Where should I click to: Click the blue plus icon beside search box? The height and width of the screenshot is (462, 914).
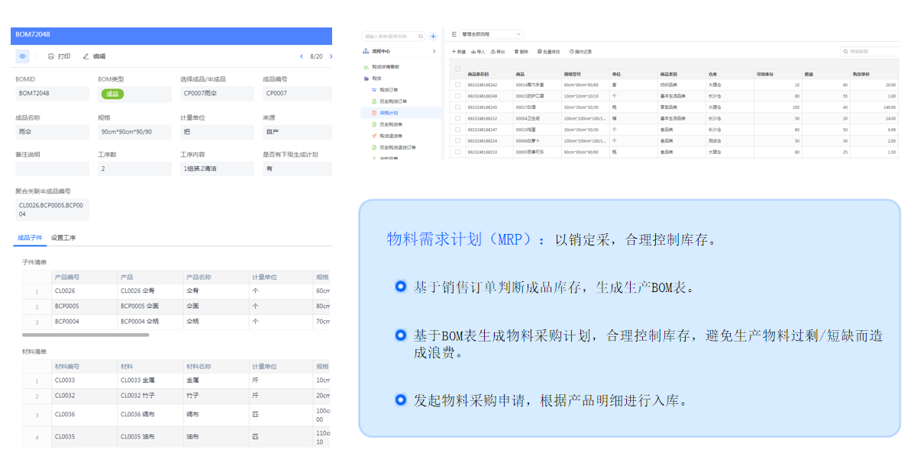pos(433,36)
